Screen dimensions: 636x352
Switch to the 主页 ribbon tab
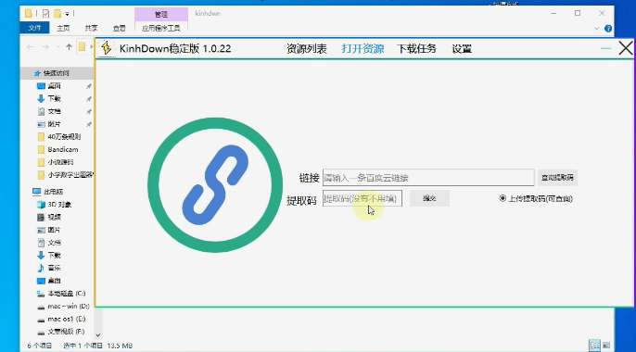click(x=63, y=28)
